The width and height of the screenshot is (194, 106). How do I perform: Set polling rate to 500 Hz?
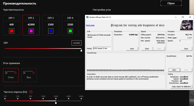(30, 99)
